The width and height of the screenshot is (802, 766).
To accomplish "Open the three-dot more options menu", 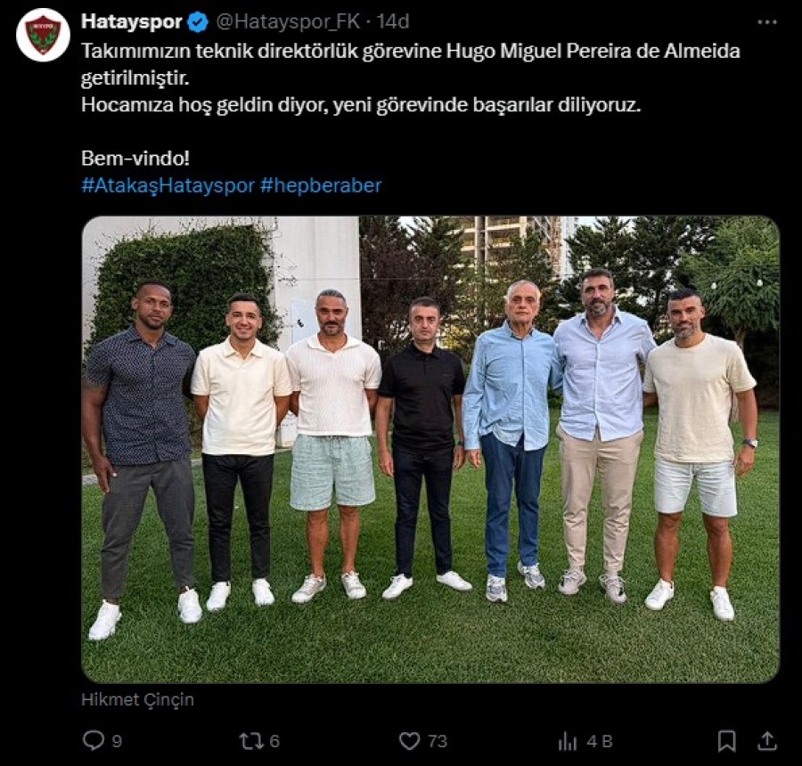I will (767, 22).
